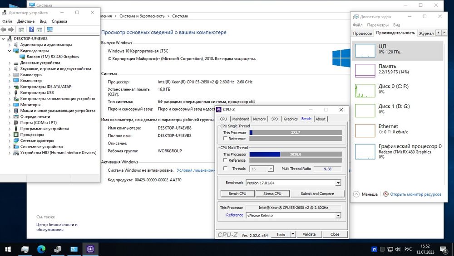Click the CPU-Z icon in the taskbar
This screenshot has width=454, height=256.
coord(90,249)
